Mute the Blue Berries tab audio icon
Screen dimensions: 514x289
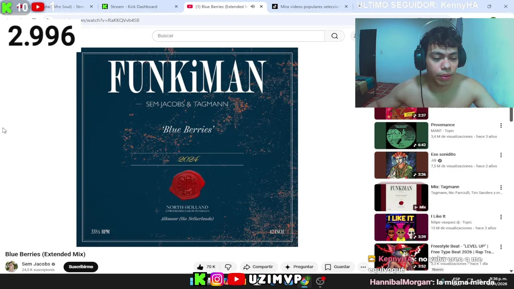click(x=253, y=6)
